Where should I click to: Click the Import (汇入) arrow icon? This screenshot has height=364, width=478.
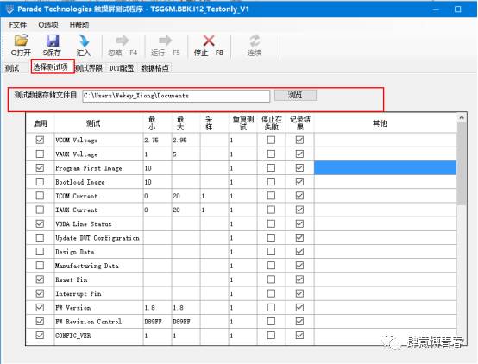84,41
